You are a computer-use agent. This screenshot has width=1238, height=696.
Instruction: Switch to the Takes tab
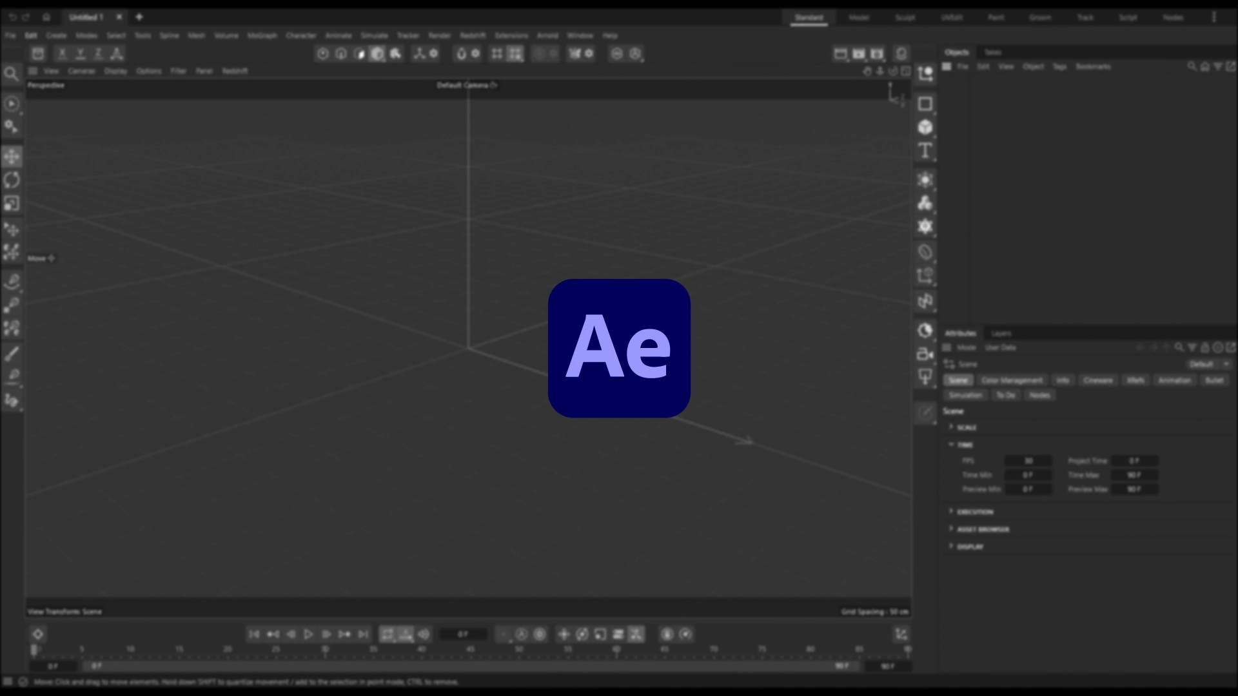[x=992, y=53]
